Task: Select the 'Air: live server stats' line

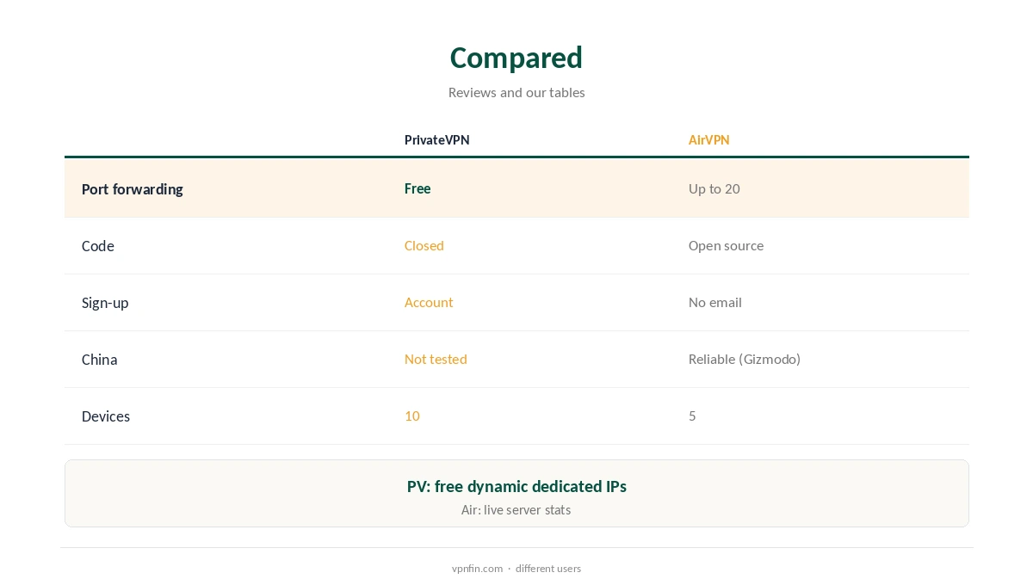Action: pyautogui.click(x=516, y=509)
